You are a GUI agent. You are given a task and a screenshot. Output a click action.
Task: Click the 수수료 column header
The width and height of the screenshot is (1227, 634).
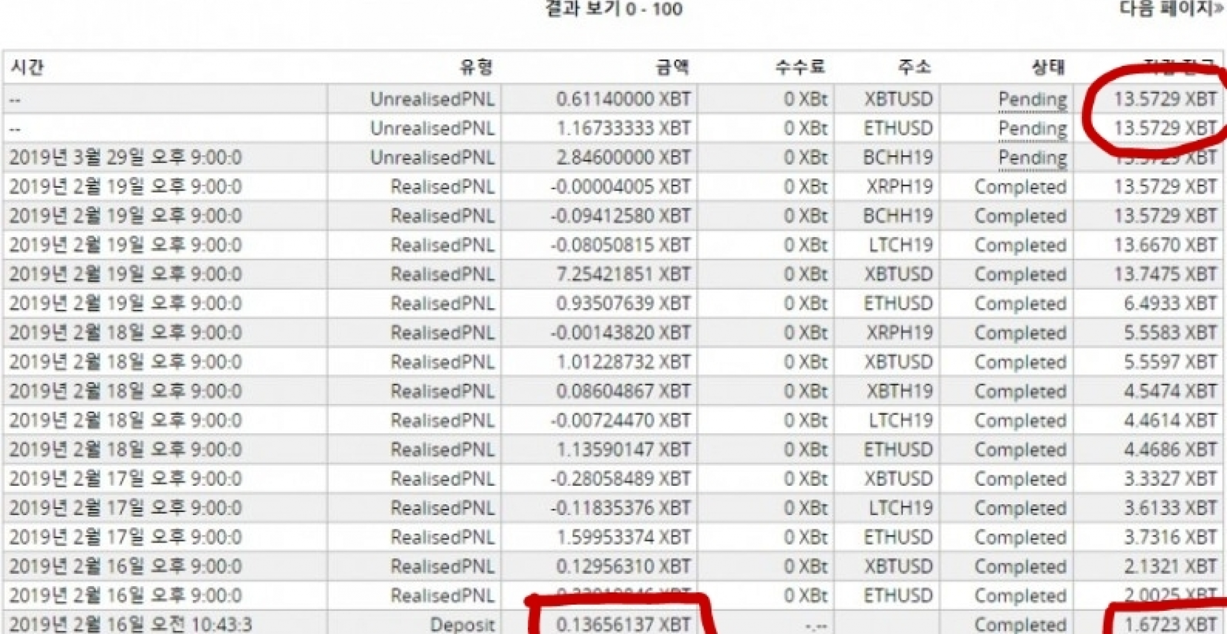804,64
